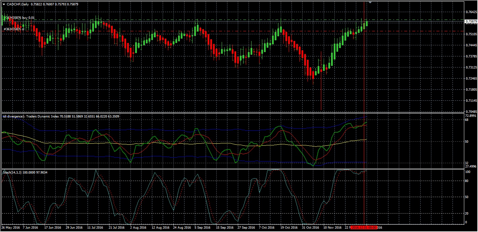The image size is (478, 232).
Task: Click the 17 Jun 2016 date label
Action: coord(53,228)
